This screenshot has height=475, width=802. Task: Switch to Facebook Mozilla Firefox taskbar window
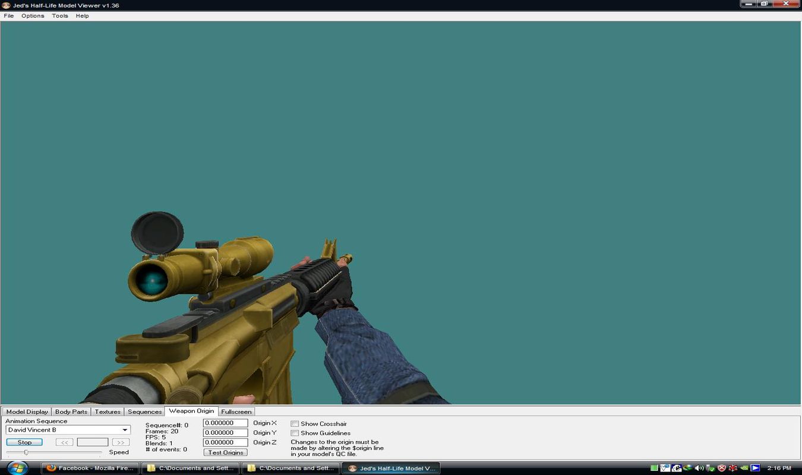click(x=90, y=468)
